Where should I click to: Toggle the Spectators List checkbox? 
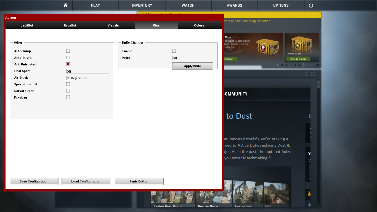coord(68,84)
